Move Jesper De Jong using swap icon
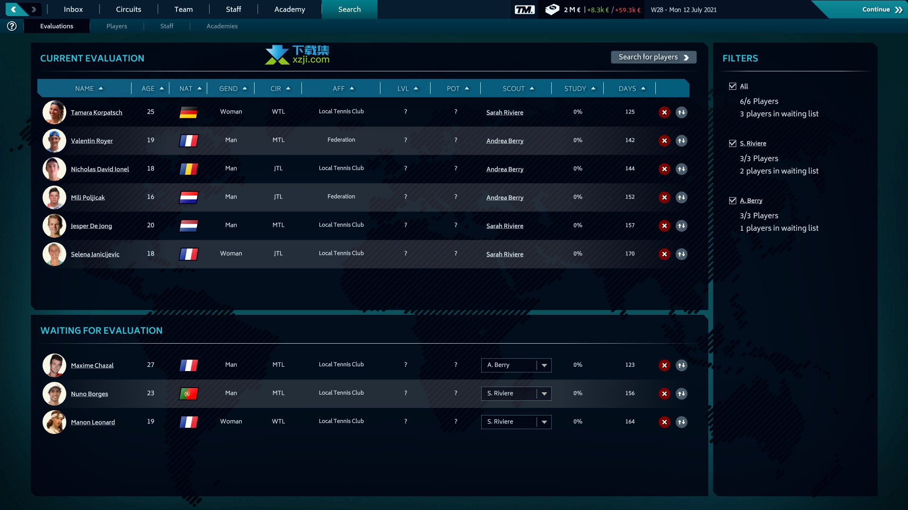 click(681, 225)
